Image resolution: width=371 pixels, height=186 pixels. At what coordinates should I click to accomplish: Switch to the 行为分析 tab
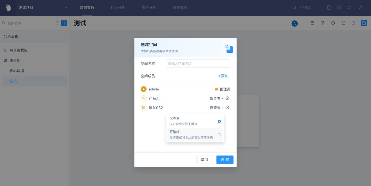click(118, 7)
